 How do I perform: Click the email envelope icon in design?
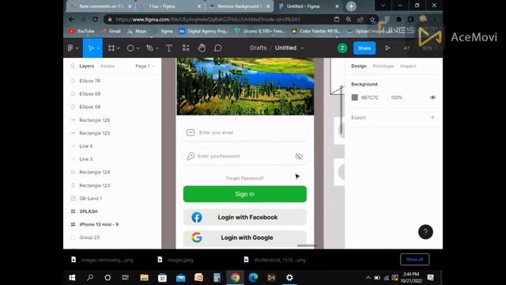(x=191, y=132)
